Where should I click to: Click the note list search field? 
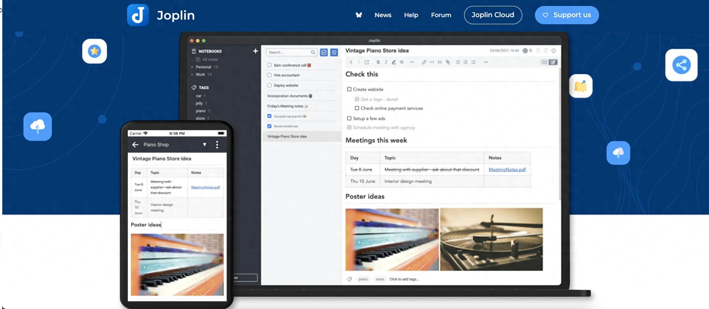pos(289,53)
